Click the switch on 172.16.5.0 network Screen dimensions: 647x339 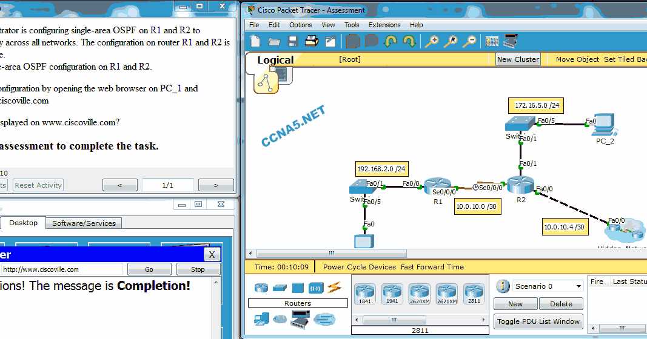521,123
